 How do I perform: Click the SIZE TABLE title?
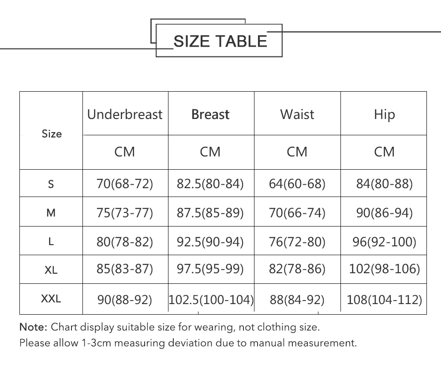(x=220, y=41)
